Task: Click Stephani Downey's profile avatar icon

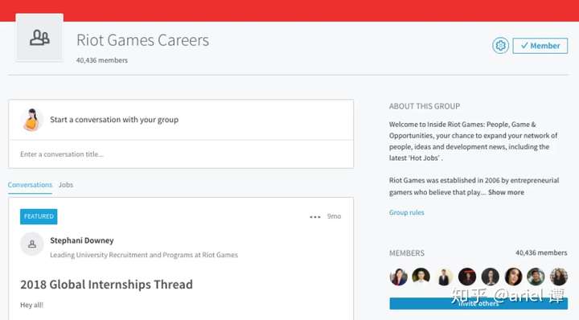Action: coord(32,244)
